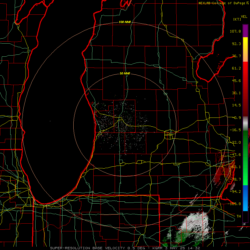Click the 100 NMI range ring label
This screenshot has height=250, width=250.
click(x=125, y=22)
